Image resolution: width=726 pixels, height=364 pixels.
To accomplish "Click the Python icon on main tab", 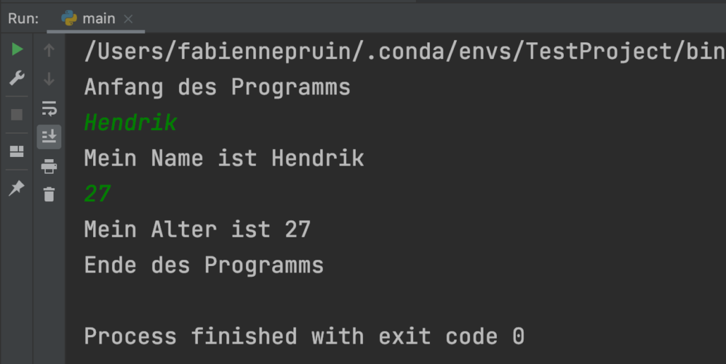I will point(69,19).
